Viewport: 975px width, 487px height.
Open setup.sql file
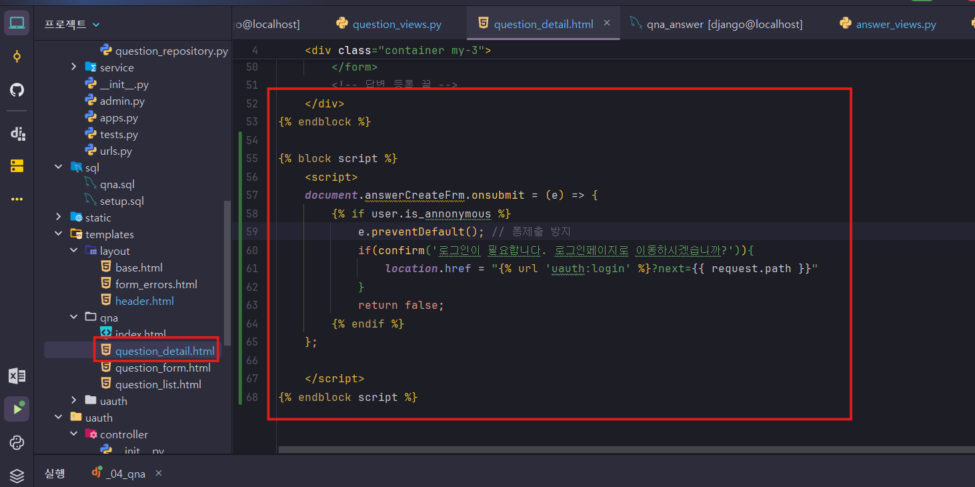(x=114, y=201)
